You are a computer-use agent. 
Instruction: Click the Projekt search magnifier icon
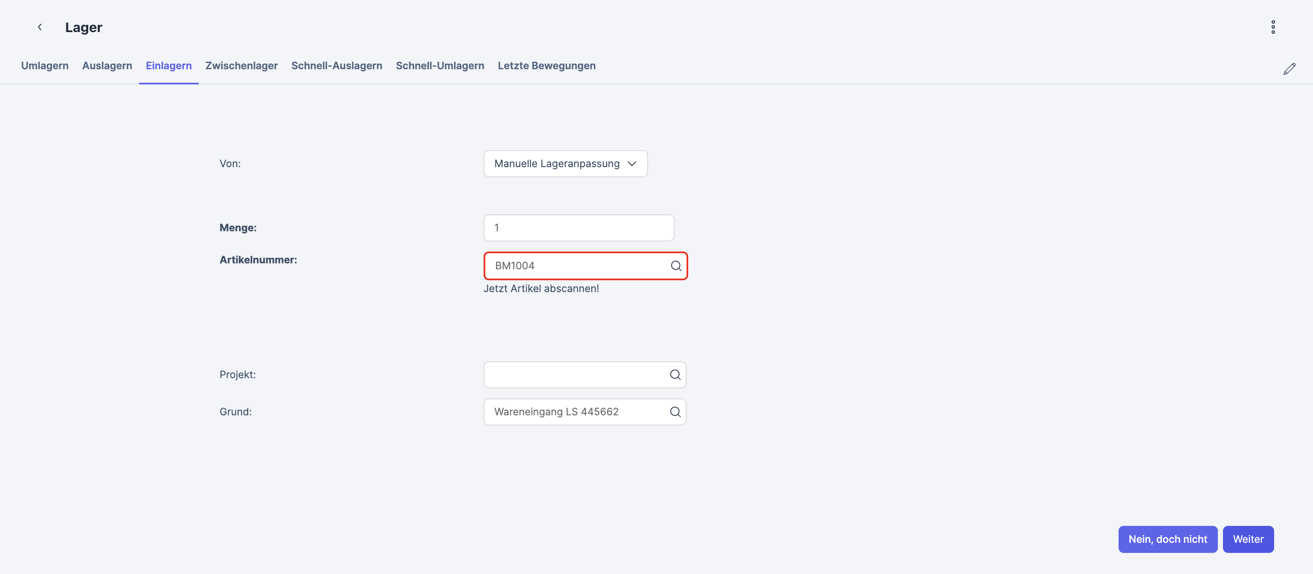(675, 374)
